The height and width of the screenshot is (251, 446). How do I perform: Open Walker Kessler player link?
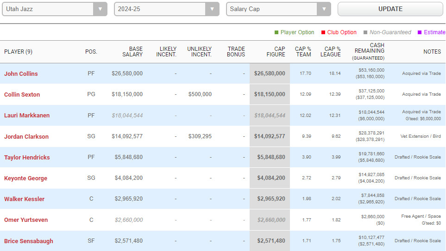click(24, 199)
